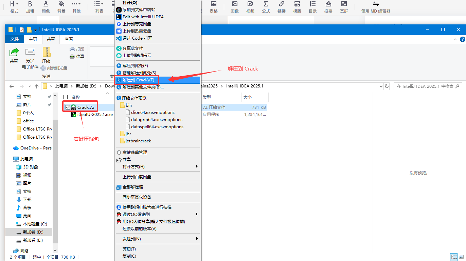Viewport: 466px width, 261px height.
Task: Click the 传真 fax icon in ribbon
Action: (72, 56)
